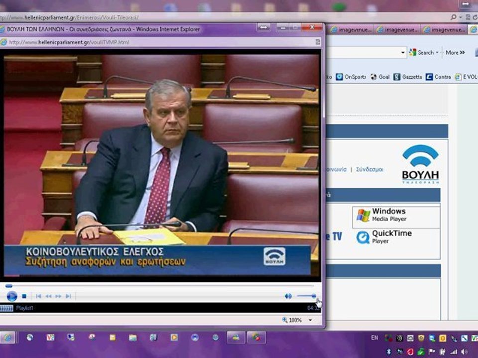478x358 pixels.
Task: Stop the video with the square Stop button
Action: pos(24,296)
